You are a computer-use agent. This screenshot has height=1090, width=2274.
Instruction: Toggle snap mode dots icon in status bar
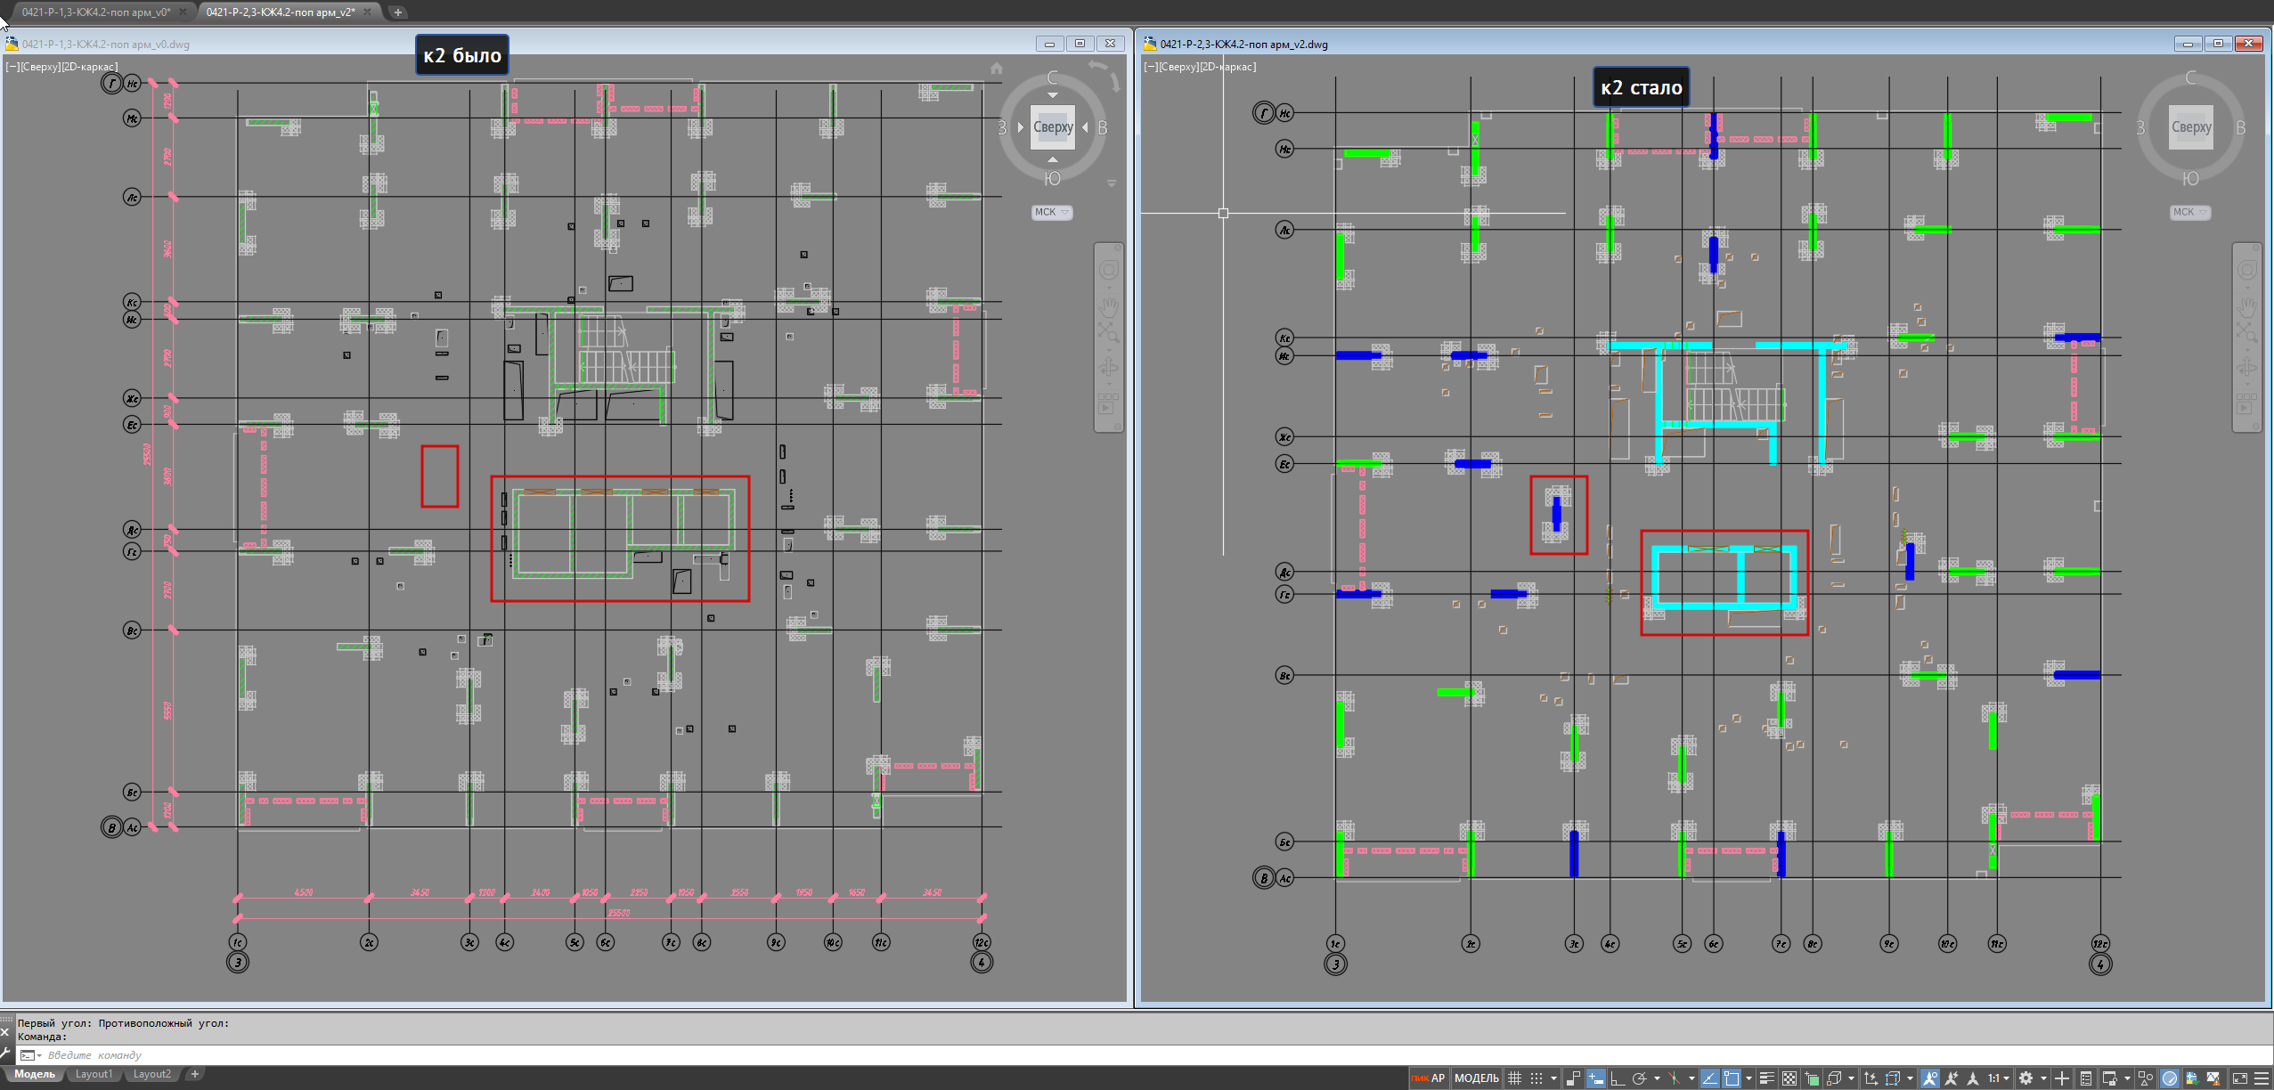(x=1536, y=1078)
